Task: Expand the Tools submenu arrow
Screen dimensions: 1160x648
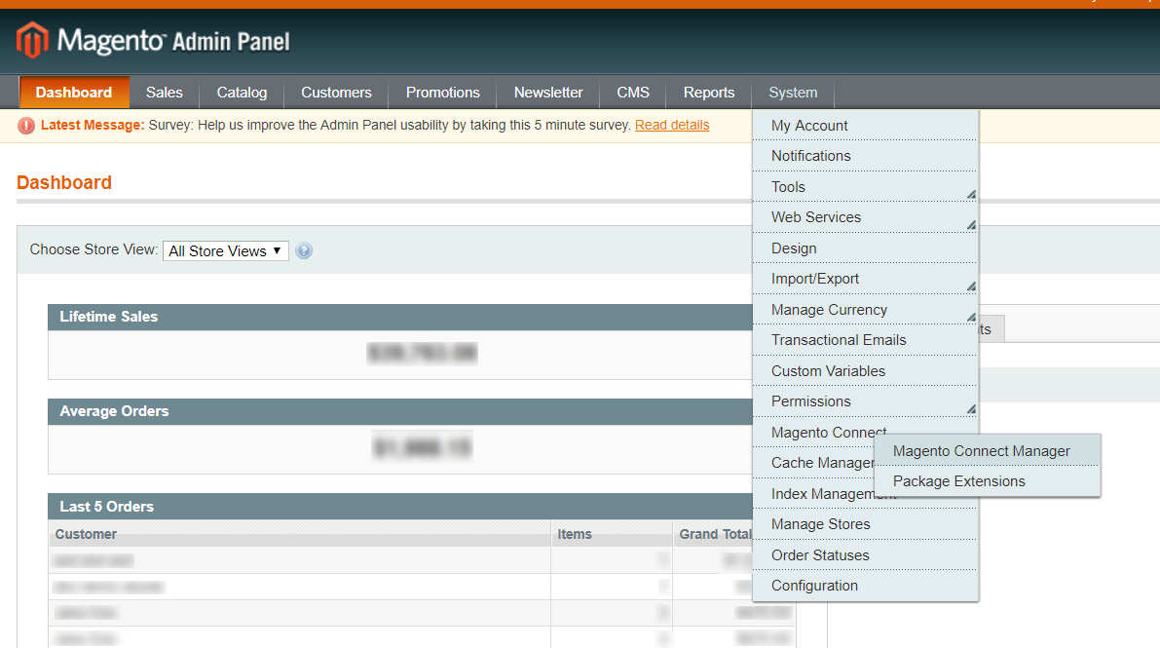Action: point(971,195)
